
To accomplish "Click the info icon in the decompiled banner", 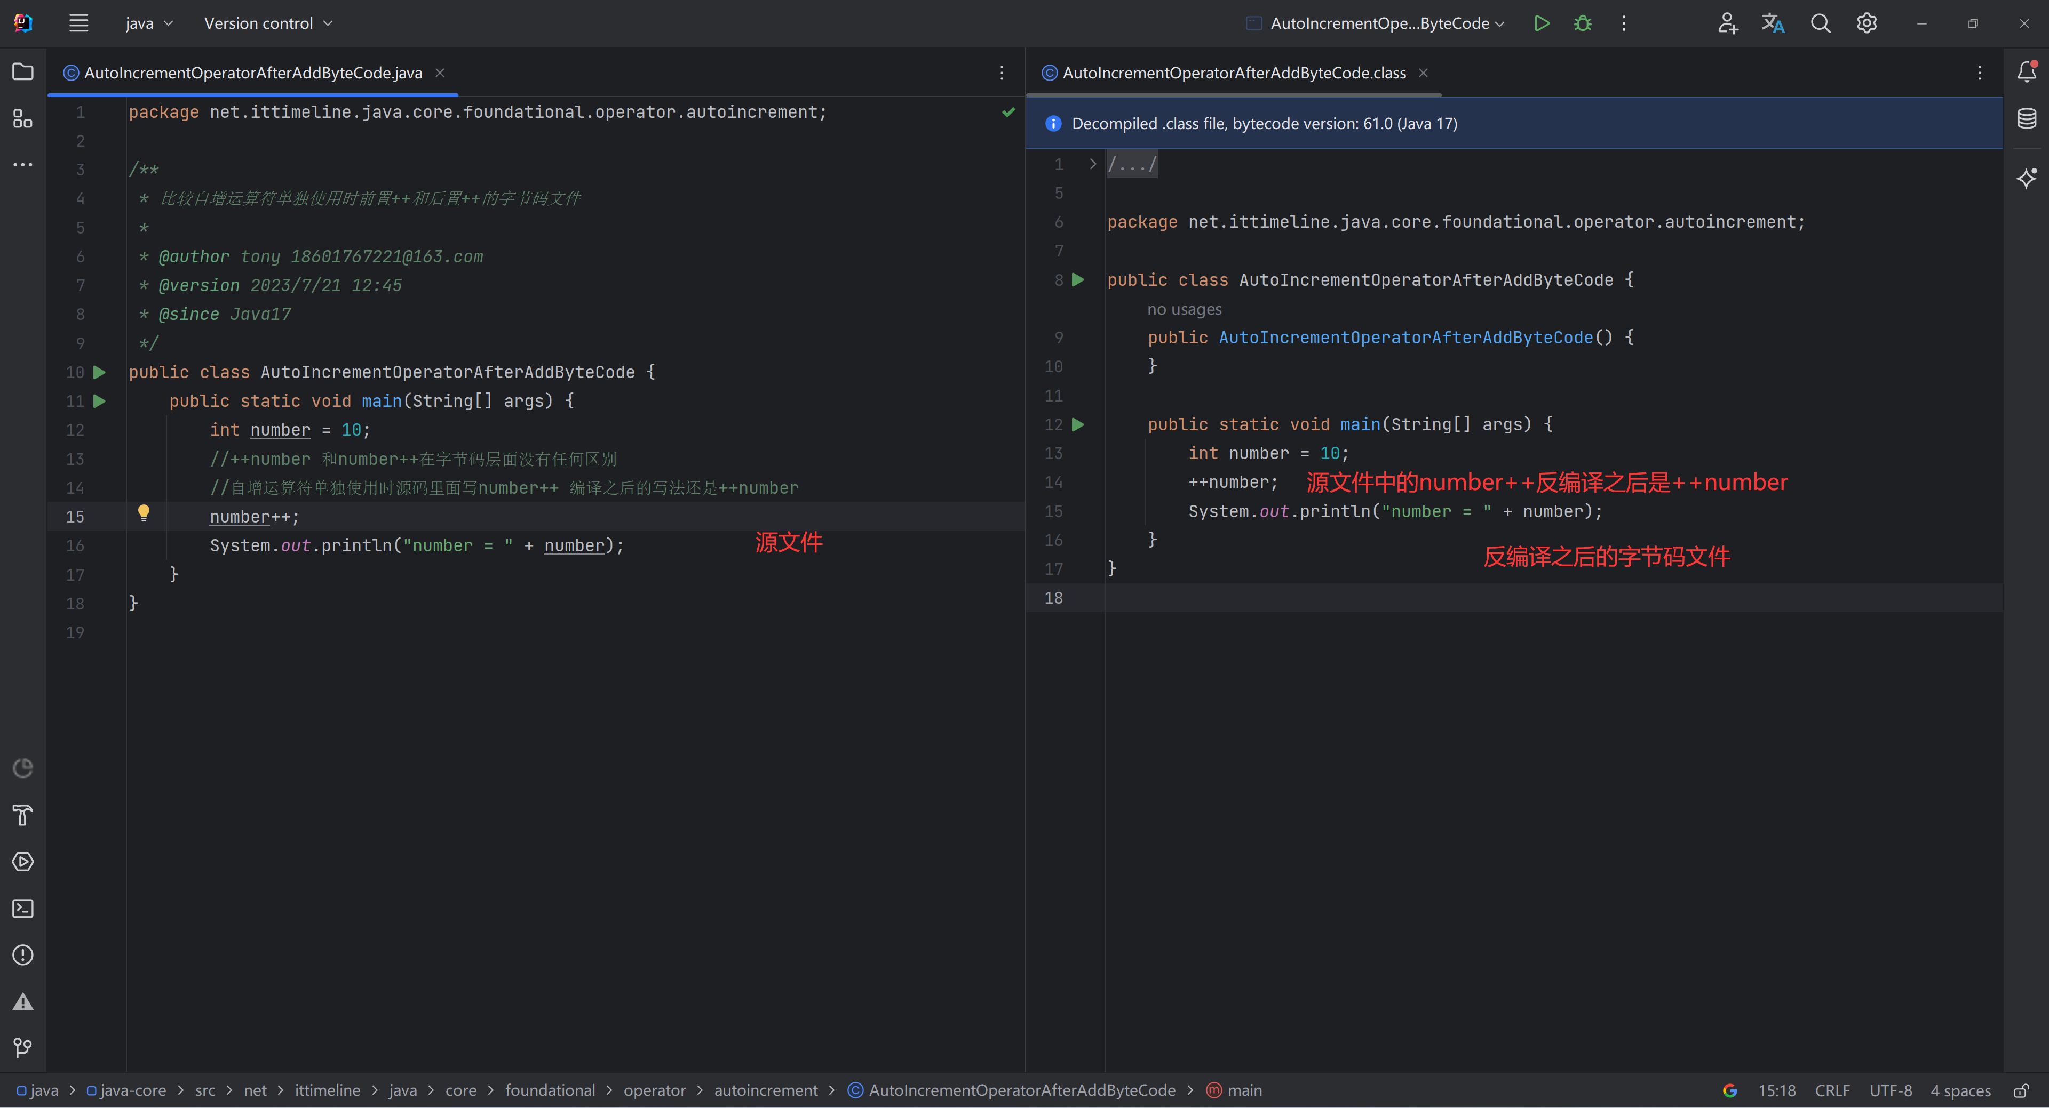I will [1052, 123].
